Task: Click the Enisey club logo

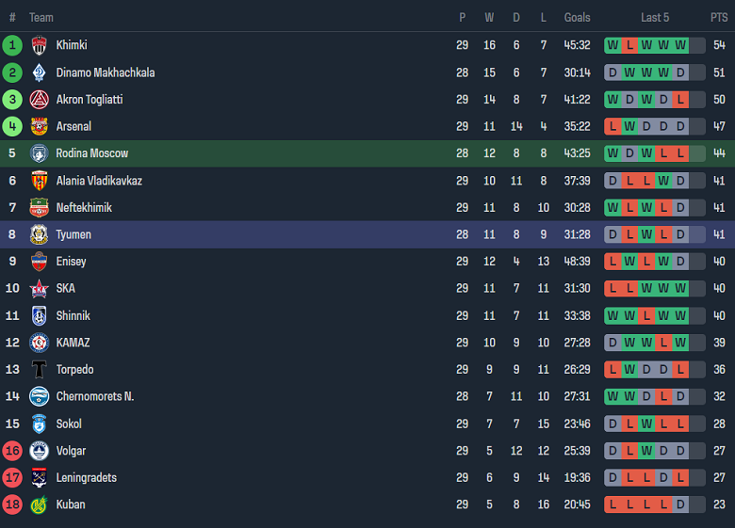Action: [39, 262]
